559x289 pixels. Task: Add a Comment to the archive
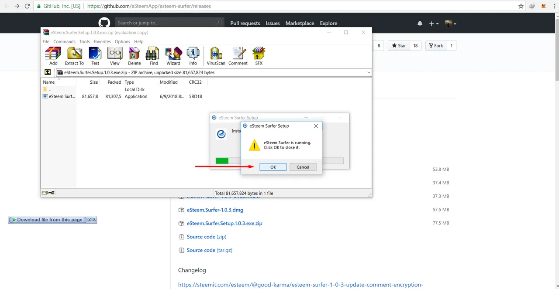click(x=238, y=56)
